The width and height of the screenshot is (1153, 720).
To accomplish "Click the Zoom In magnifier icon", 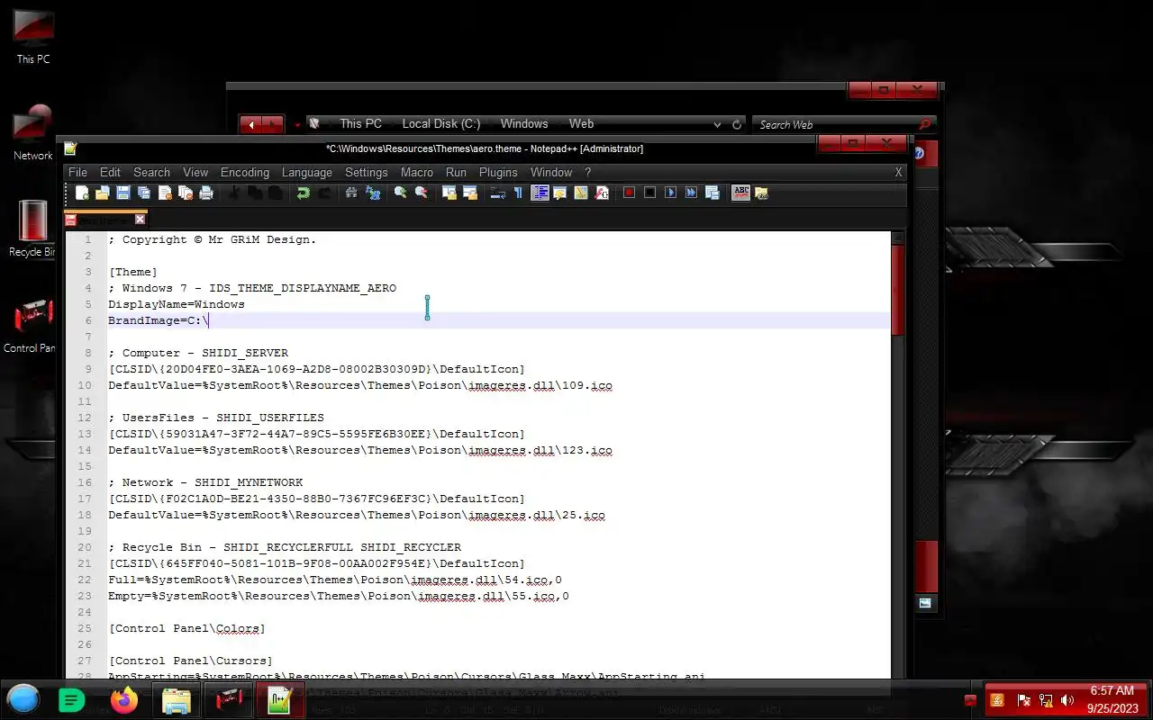I will pyautogui.click(x=401, y=193).
